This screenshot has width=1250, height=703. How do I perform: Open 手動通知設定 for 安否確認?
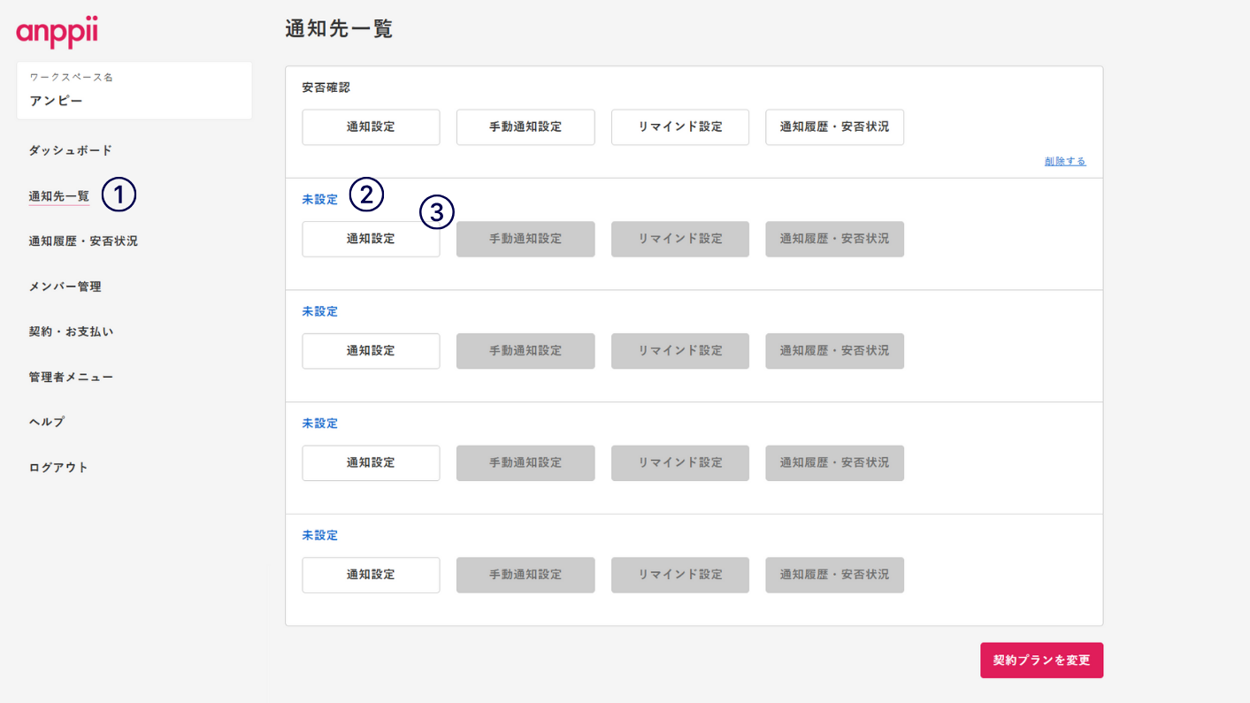click(525, 127)
